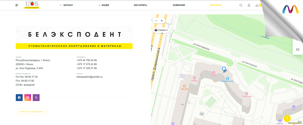Click the blue location pin on map

224,69
